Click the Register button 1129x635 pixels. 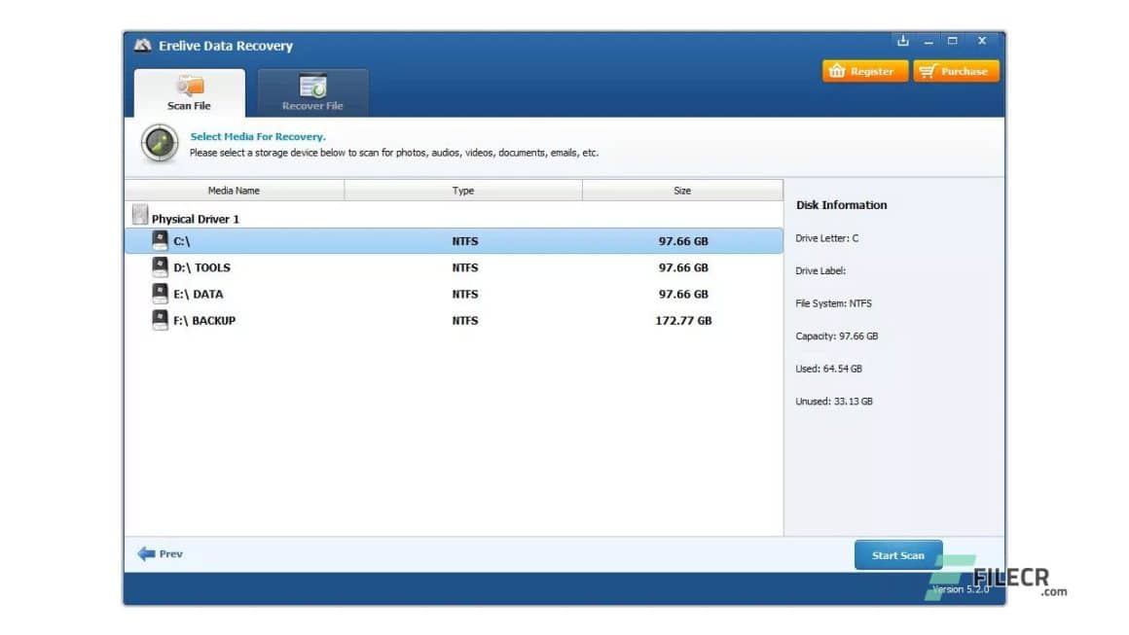point(864,71)
